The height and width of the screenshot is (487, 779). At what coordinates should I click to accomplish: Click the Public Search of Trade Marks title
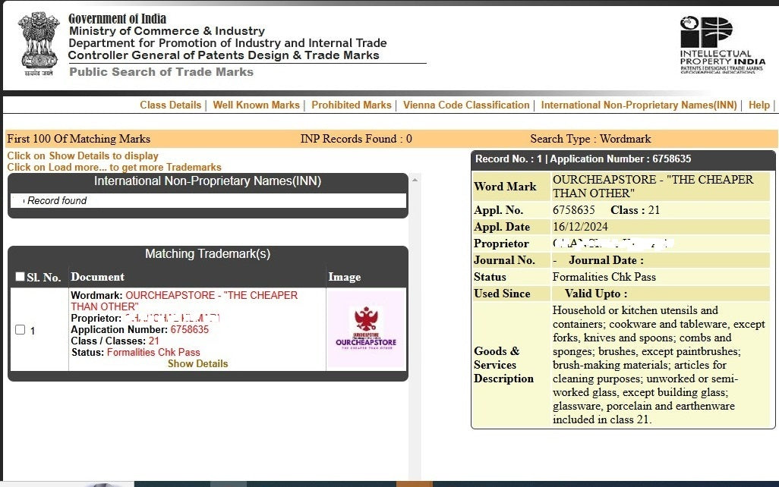[161, 72]
